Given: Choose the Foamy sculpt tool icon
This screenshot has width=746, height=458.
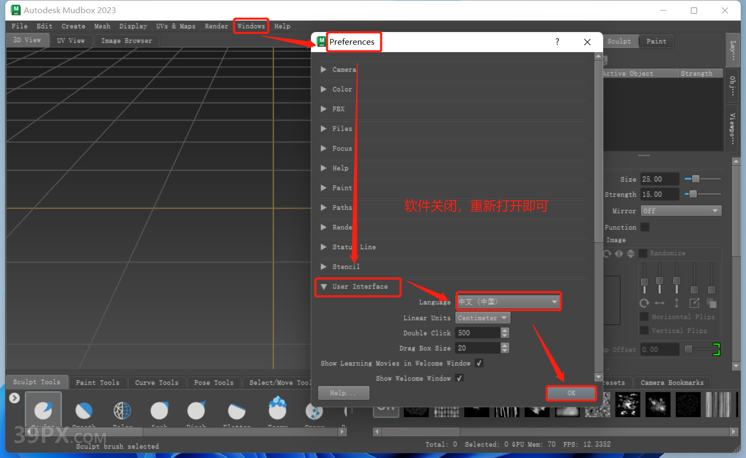Looking at the screenshot, I should (x=277, y=409).
